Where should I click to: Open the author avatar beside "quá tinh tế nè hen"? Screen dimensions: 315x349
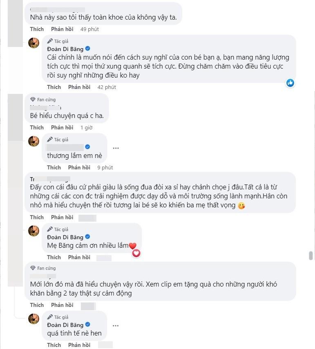click(34, 318)
